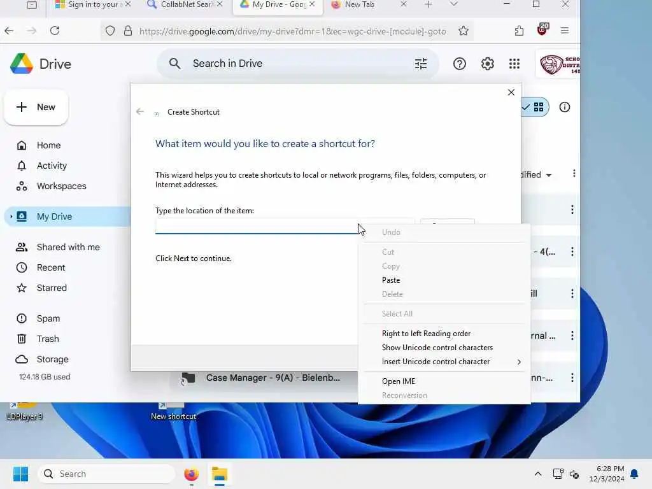Reload the current browser page
This screenshot has width=652, height=489.
point(55,31)
